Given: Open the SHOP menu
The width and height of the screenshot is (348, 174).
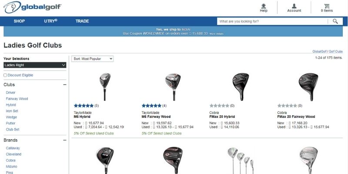Looking at the screenshot, I should (19, 21).
